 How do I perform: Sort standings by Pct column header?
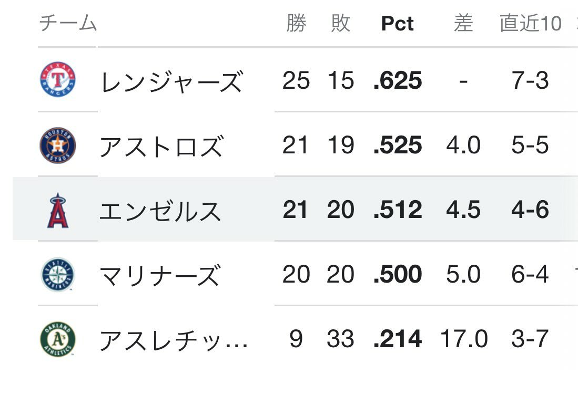pyautogui.click(x=397, y=24)
